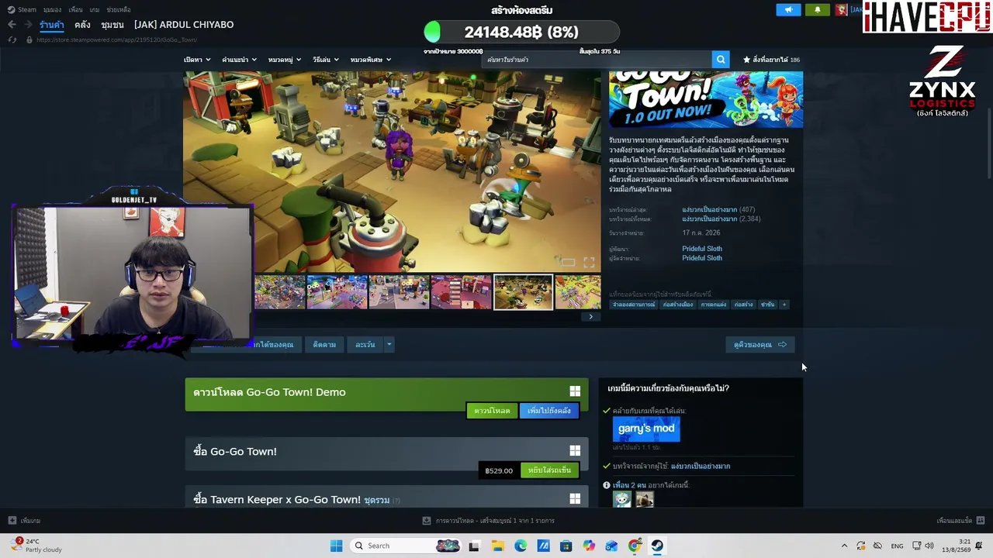Open the Garry's Mod similar game thumbnail

(x=646, y=429)
